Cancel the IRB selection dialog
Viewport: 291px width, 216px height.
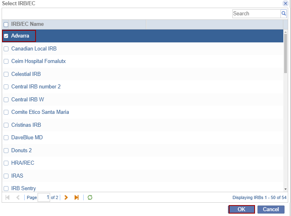tap(271, 209)
